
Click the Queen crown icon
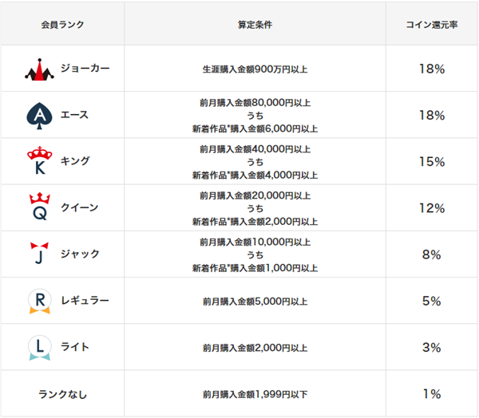click(38, 208)
